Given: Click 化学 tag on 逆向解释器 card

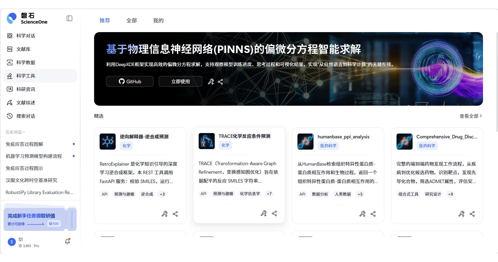Looking at the screenshot, I should point(126,146).
